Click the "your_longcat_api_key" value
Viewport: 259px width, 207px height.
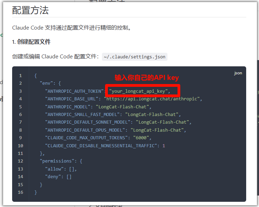click(138, 91)
